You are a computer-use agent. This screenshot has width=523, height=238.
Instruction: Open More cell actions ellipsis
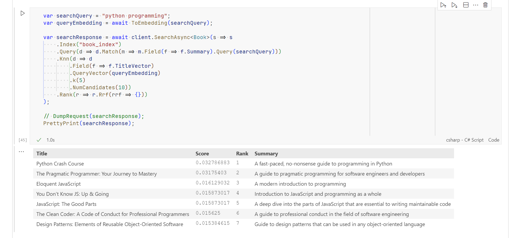pyautogui.click(x=476, y=5)
